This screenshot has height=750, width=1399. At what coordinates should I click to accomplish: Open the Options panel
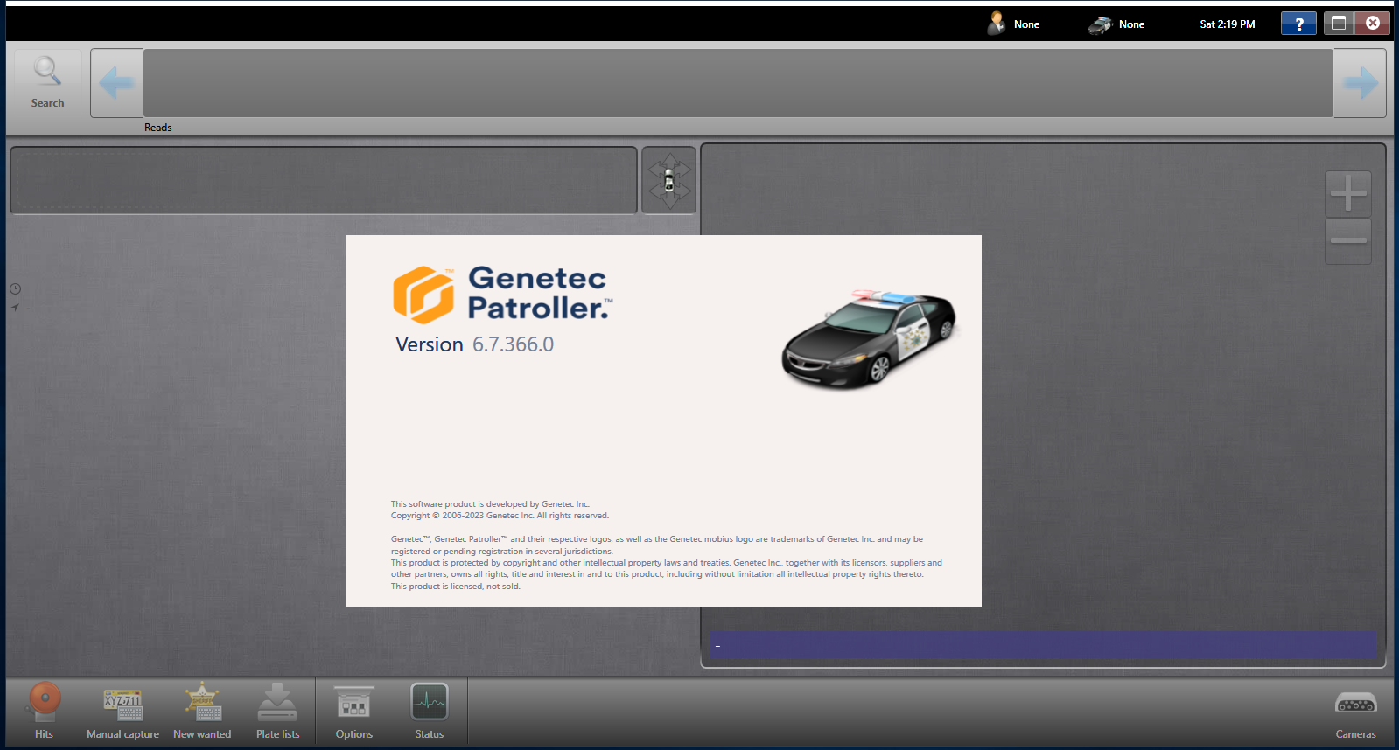[x=354, y=712]
